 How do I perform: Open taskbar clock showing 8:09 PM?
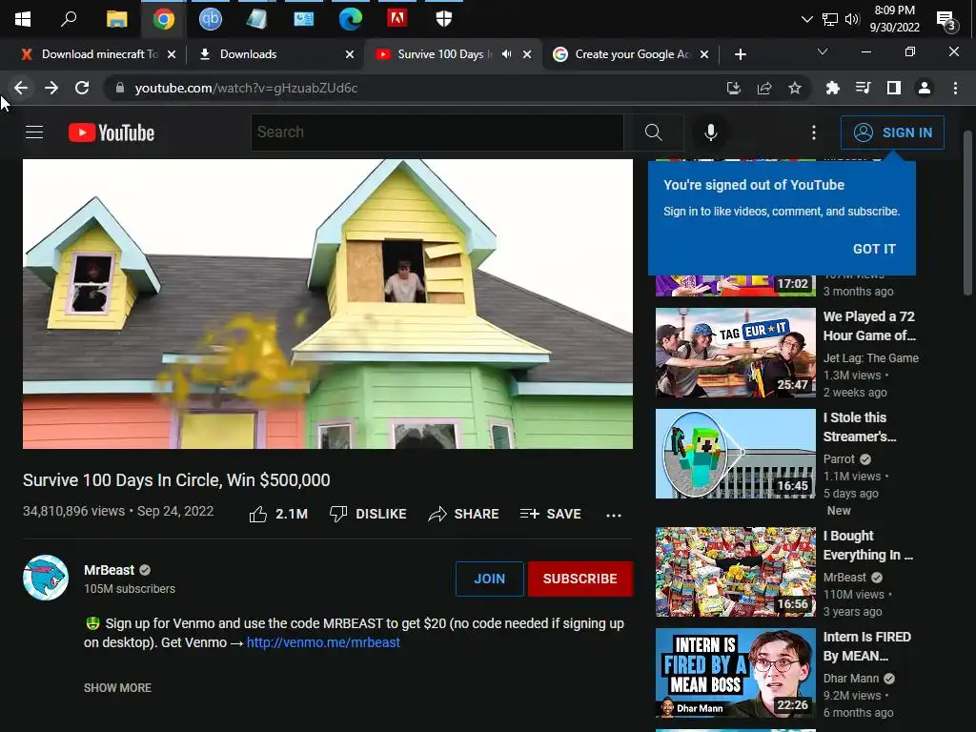894,19
